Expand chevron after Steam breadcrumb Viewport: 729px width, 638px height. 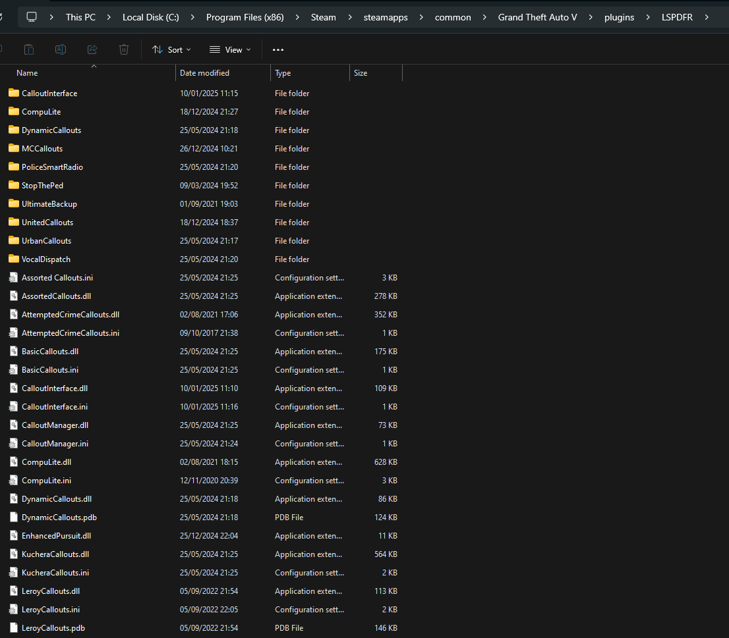click(x=350, y=17)
